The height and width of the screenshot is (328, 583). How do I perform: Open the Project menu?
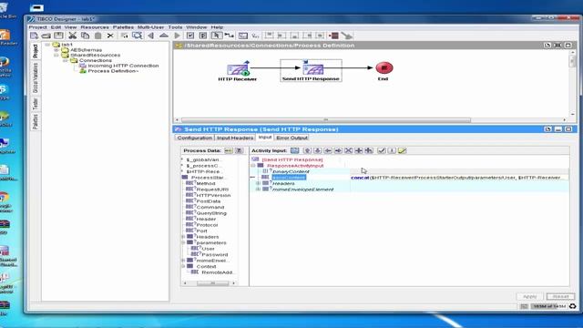38,27
